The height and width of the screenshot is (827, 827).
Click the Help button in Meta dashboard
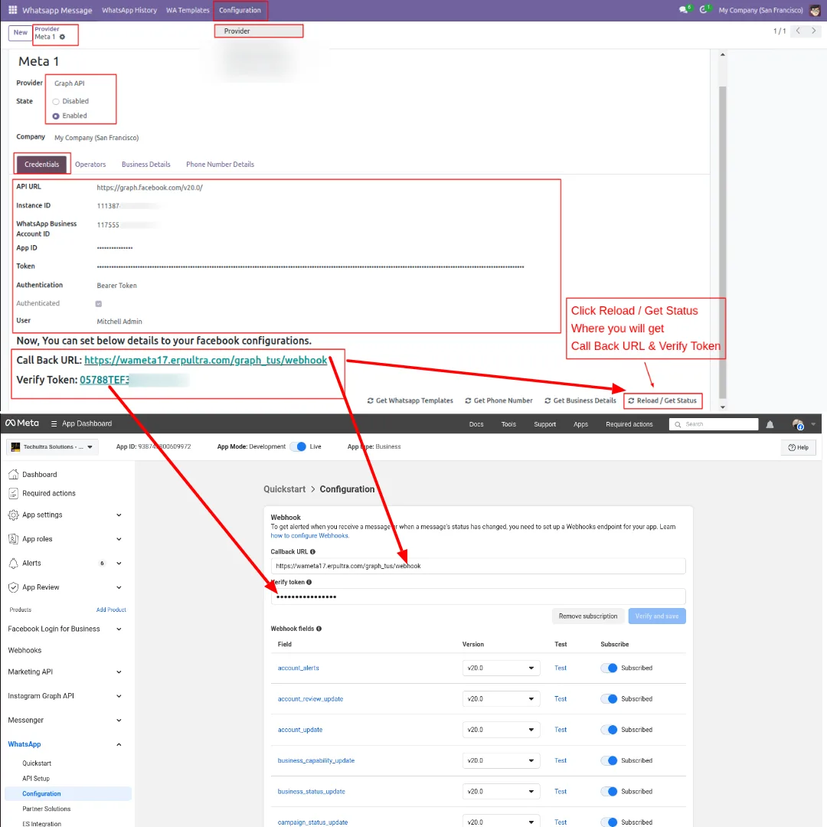pos(798,447)
